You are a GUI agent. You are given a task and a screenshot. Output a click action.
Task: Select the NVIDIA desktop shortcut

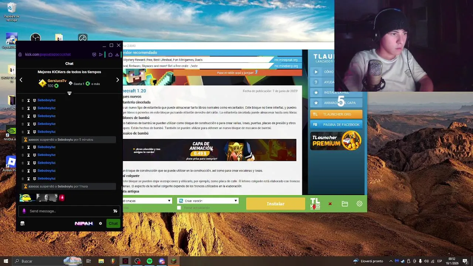(x=11, y=134)
